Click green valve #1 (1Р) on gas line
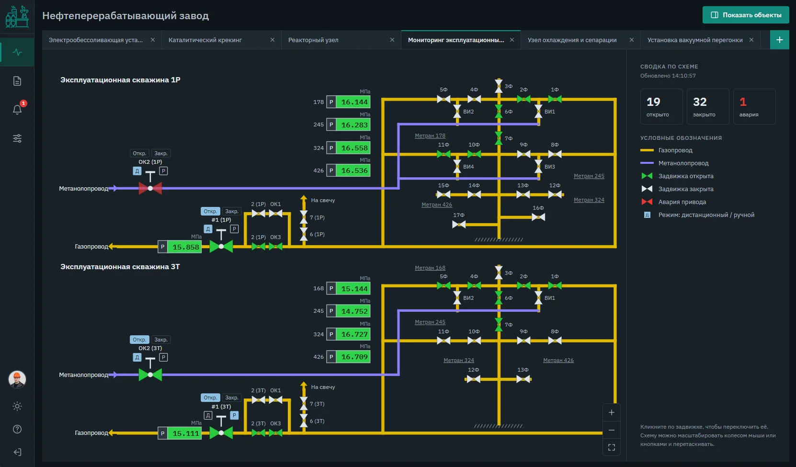796x467 pixels. coord(221,246)
